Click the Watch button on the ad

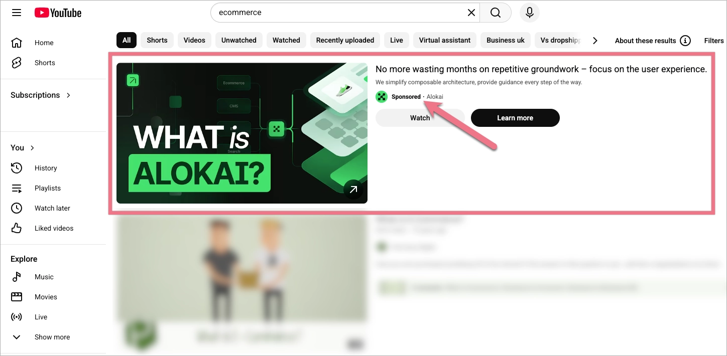pos(420,117)
